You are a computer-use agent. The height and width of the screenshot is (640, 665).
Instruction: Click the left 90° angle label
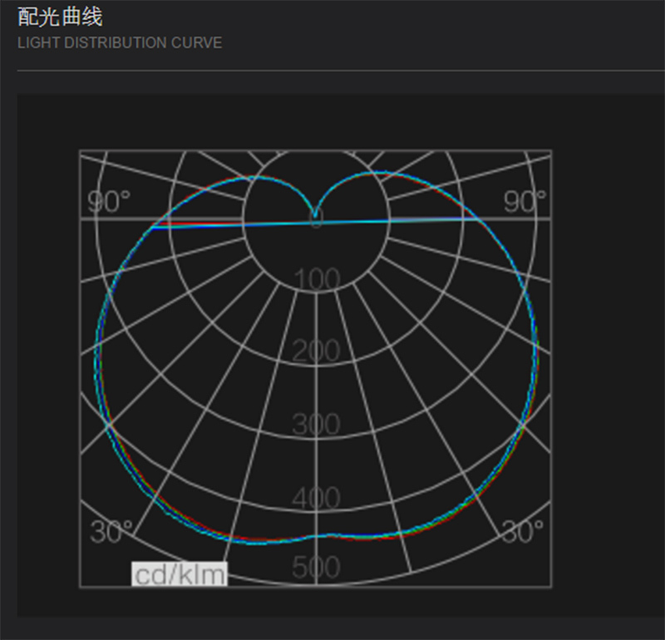tap(109, 201)
